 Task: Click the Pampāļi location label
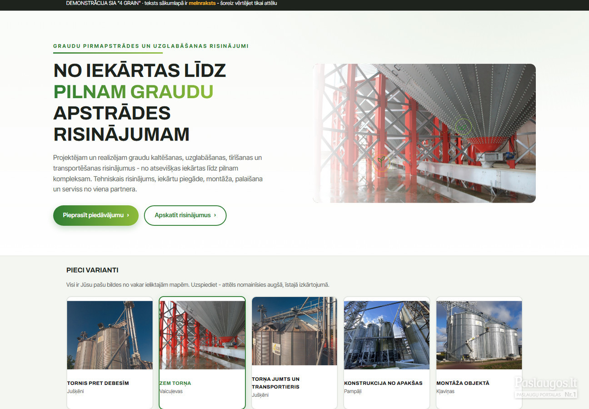click(x=353, y=391)
